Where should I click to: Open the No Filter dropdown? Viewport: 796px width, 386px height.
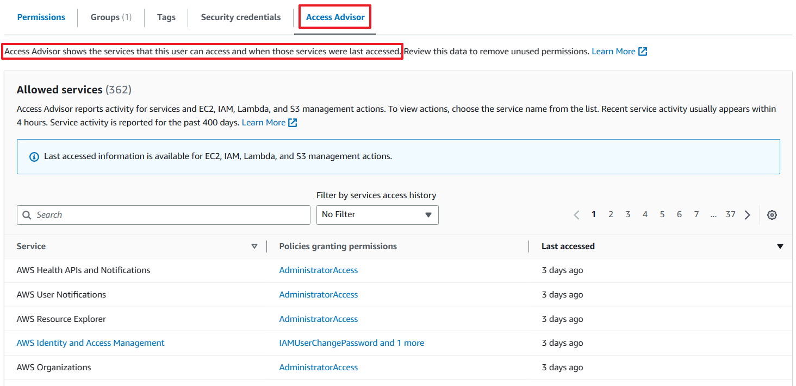click(377, 215)
